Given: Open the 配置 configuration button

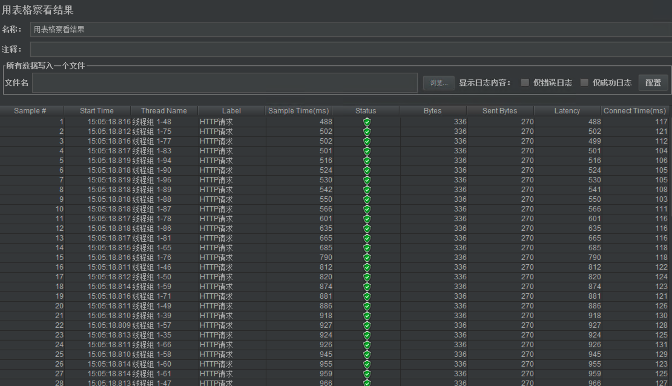Looking at the screenshot, I should click(653, 82).
